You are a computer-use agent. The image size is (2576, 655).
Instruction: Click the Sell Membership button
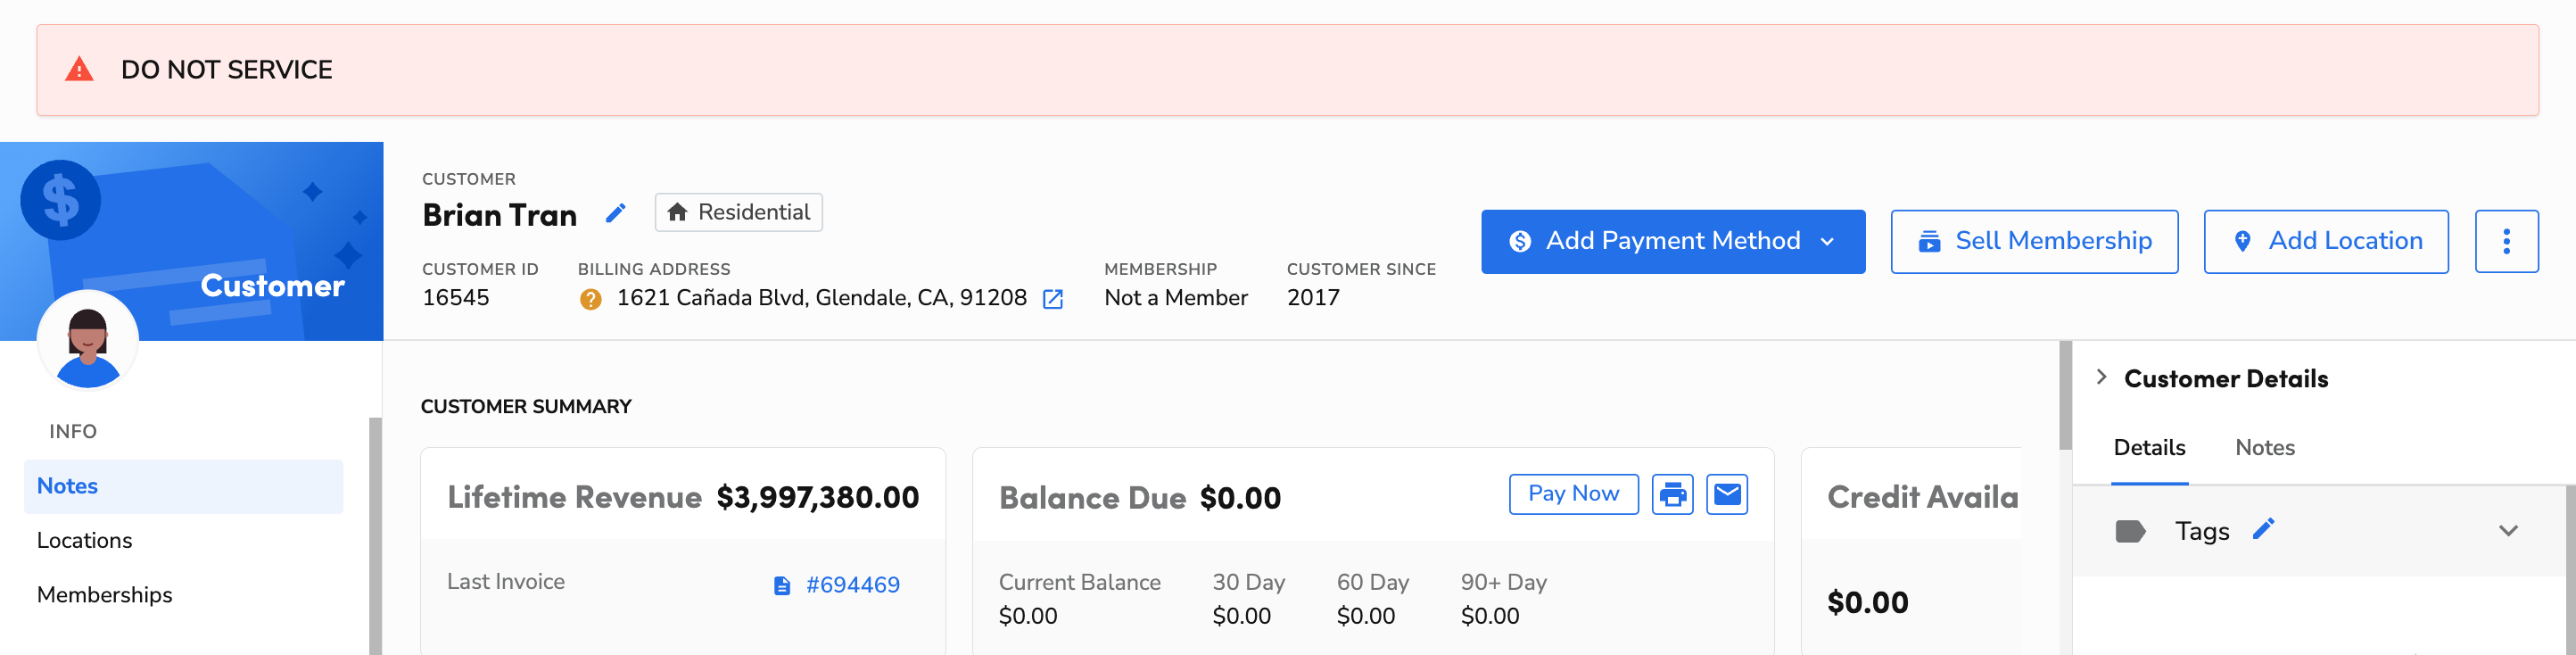tap(2033, 241)
